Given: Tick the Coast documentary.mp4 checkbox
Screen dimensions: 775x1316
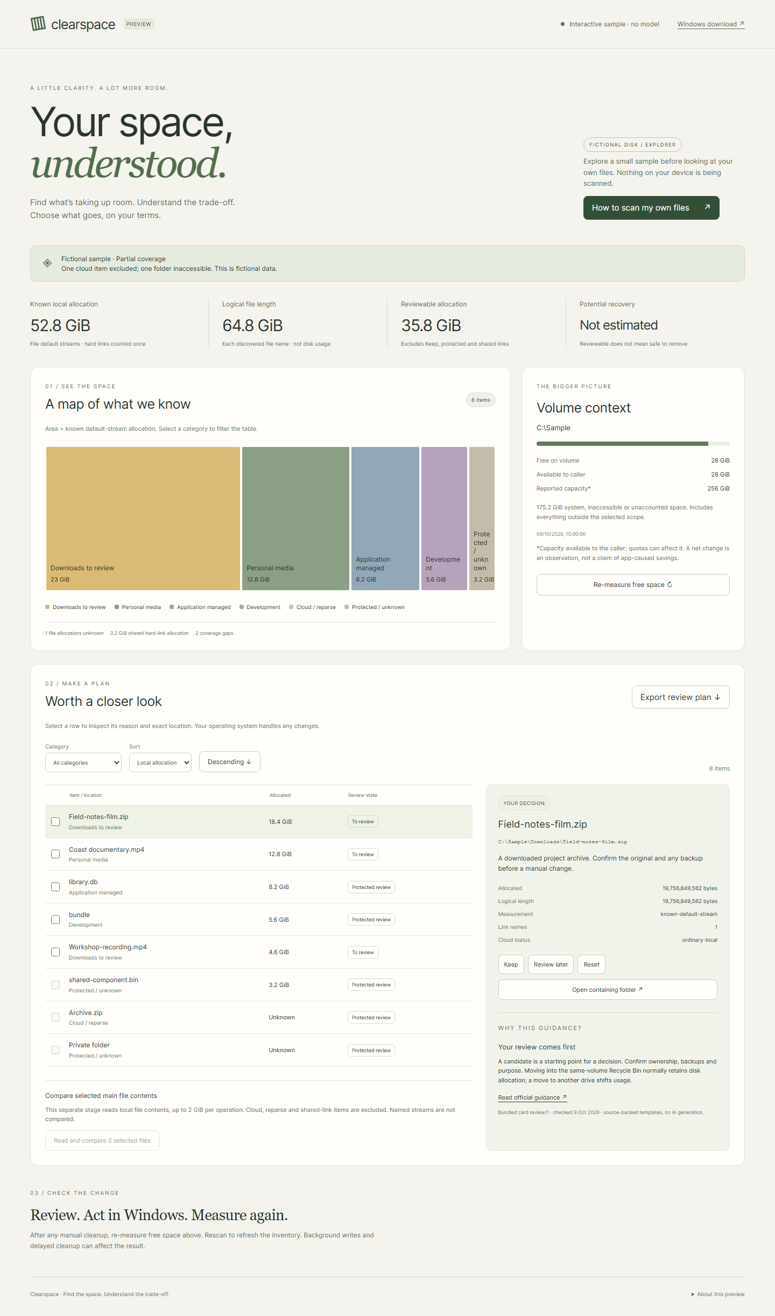Looking at the screenshot, I should [55, 854].
